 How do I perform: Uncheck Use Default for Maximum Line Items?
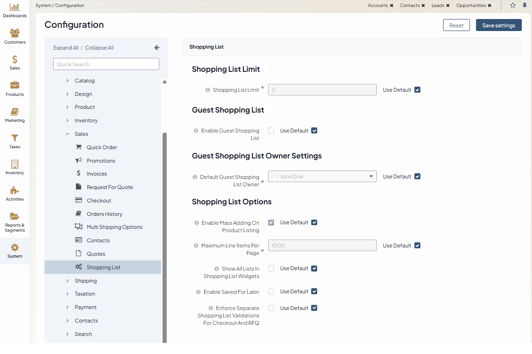click(417, 246)
